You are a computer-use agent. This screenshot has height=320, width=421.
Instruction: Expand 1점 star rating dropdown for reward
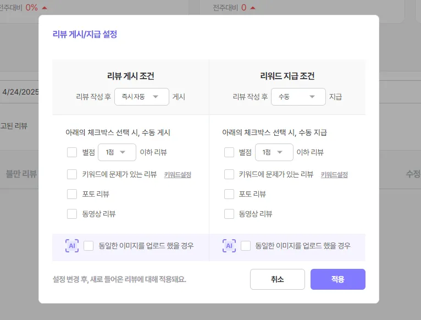pyautogui.click(x=274, y=152)
